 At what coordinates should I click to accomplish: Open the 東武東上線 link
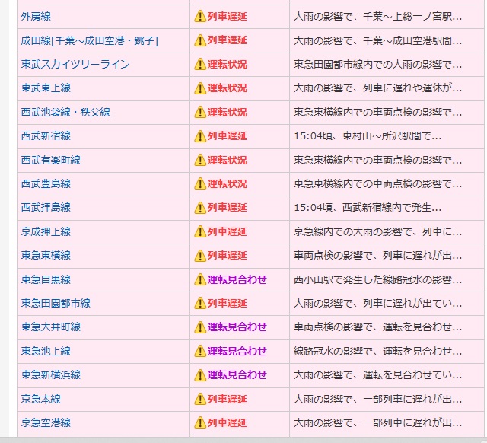(x=46, y=88)
